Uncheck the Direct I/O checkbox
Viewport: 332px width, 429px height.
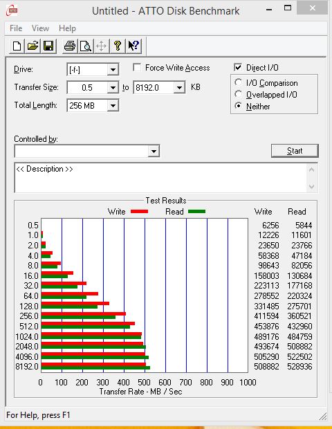(x=238, y=67)
